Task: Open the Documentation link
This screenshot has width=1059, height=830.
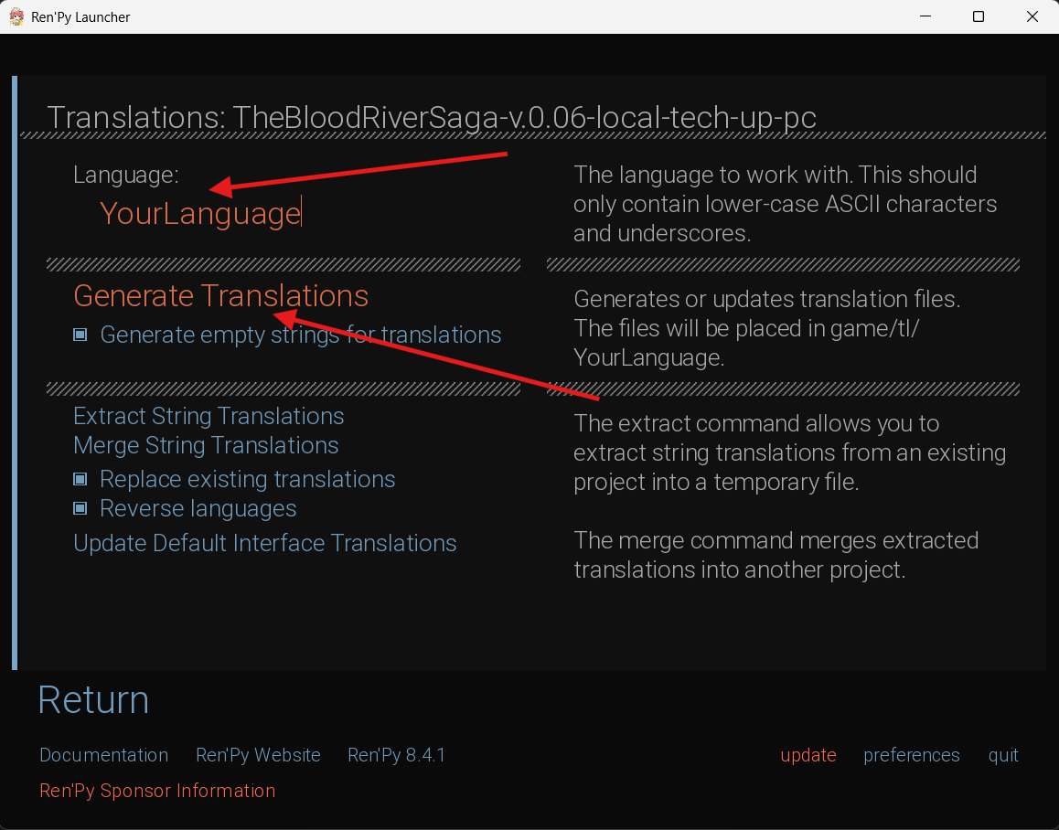Action: tap(104, 755)
